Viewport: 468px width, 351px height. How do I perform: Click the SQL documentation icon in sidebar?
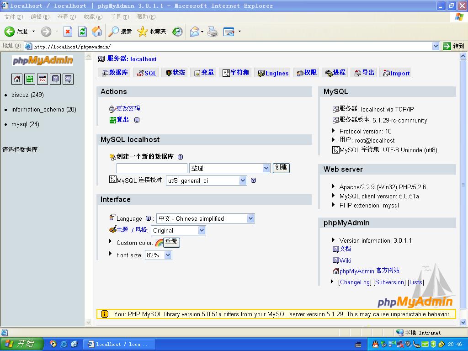pos(68,79)
